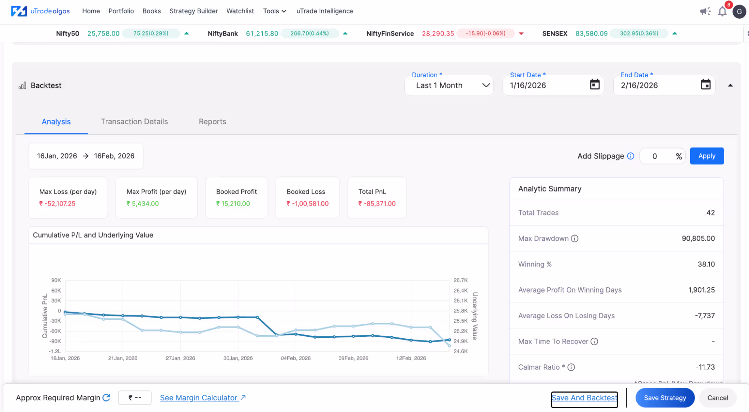The image size is (749, 412).
Task: Open the Tools menu dropdown
Action: pyautogui.click(x=274, y=11)
